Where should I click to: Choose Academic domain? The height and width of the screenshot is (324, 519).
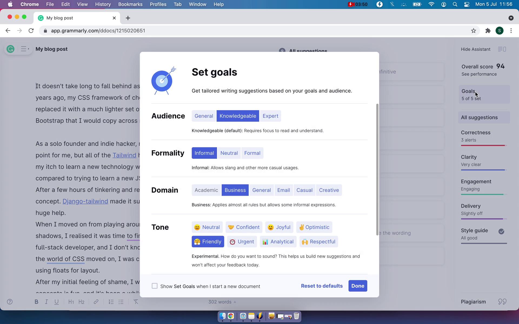[206, 190]
